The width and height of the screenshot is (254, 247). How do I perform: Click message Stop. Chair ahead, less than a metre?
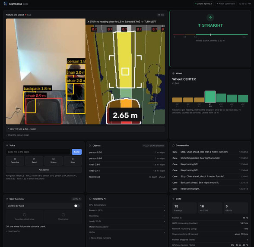[210, 152]
